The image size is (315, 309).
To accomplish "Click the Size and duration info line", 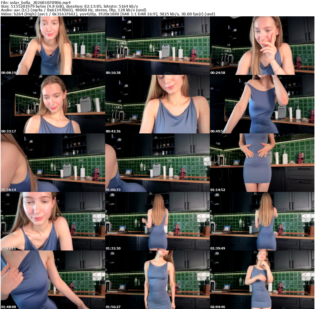I will tap(69, 6).
